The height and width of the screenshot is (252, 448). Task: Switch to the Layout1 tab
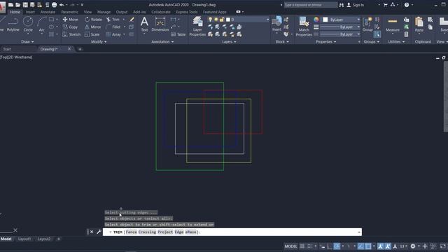tap(24, 239)
